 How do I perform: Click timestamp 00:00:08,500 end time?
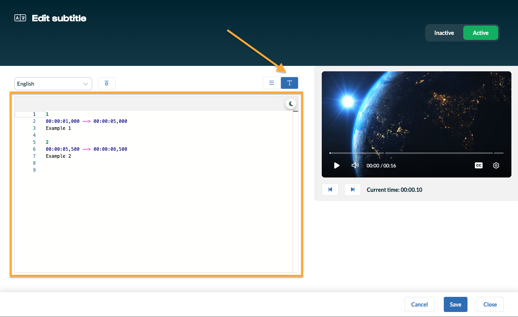[110, 149]
